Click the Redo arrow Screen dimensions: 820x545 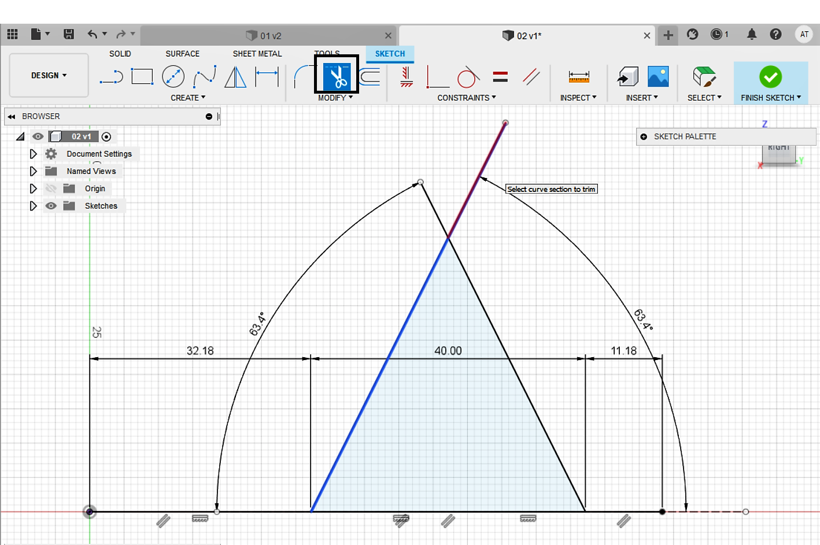click(x=121, y=34)
